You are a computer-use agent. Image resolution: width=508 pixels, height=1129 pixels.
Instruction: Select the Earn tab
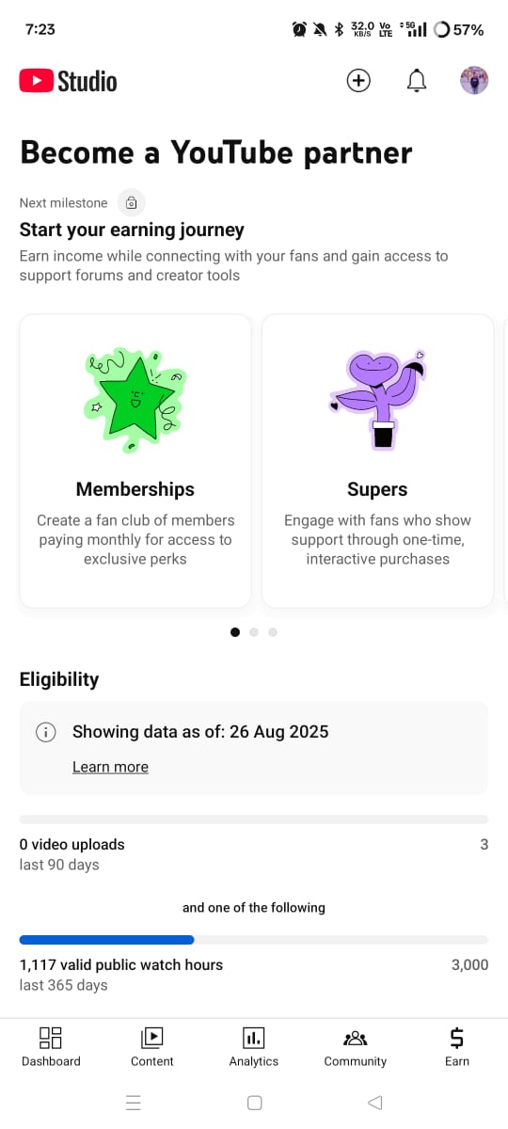tap(457, 1047)
